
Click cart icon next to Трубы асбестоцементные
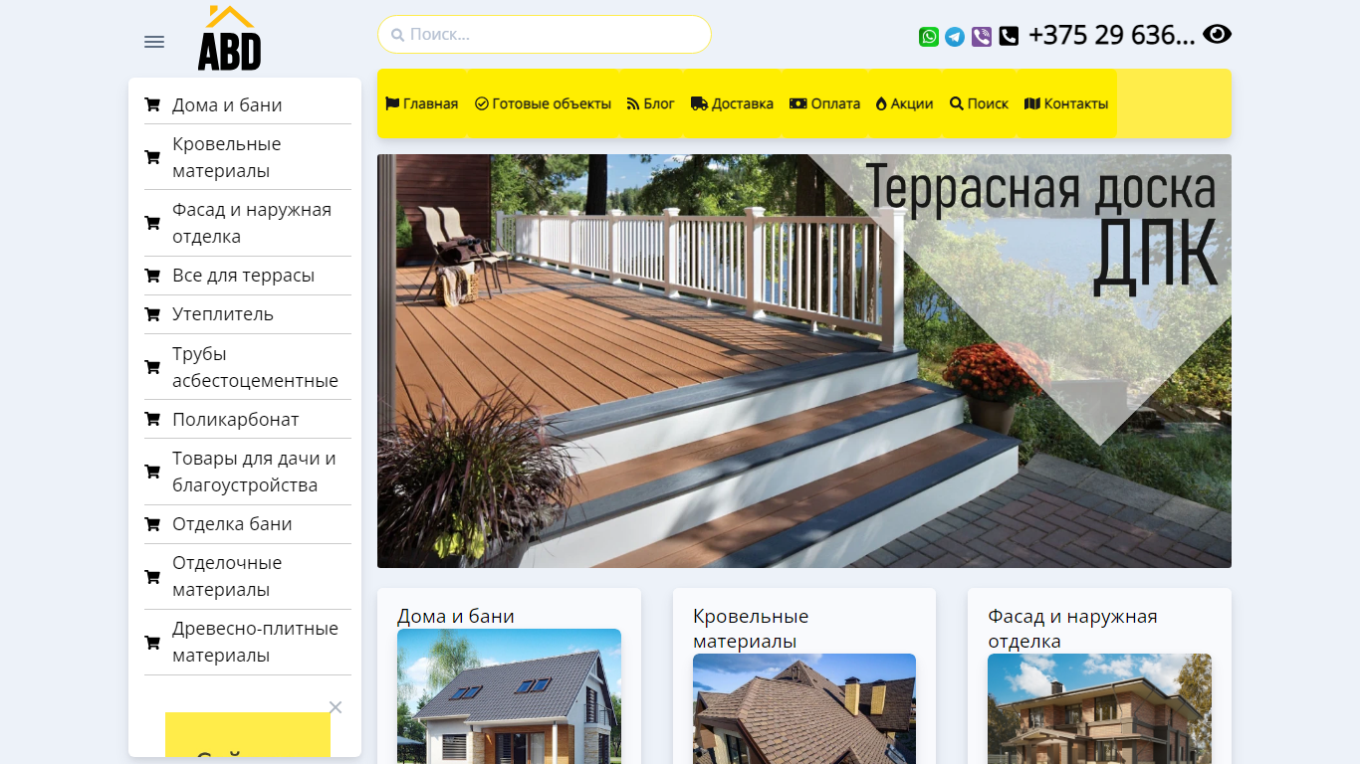pyautogui.click(x=152, y=367)
